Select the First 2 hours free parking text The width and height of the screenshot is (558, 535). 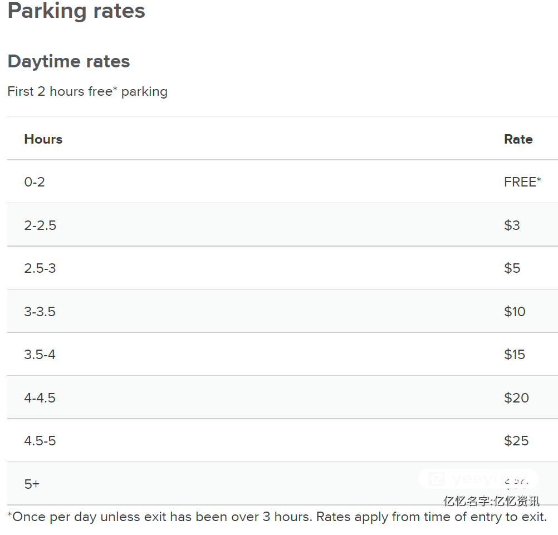pyautogui.click(x=87, y=92)
